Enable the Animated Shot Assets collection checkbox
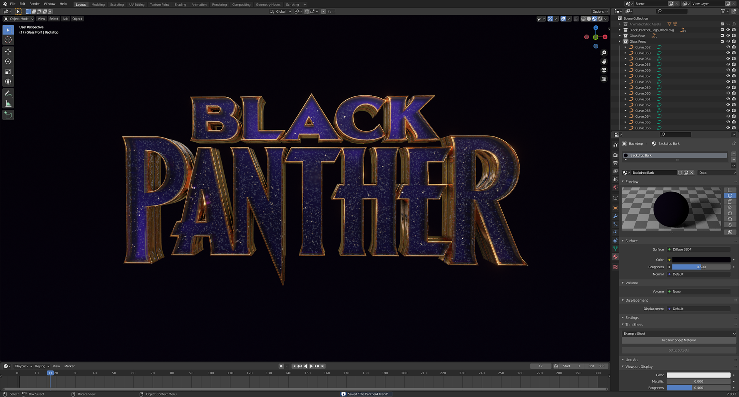The width and height of the screenshot is (739, 397). tap(722, 24)
